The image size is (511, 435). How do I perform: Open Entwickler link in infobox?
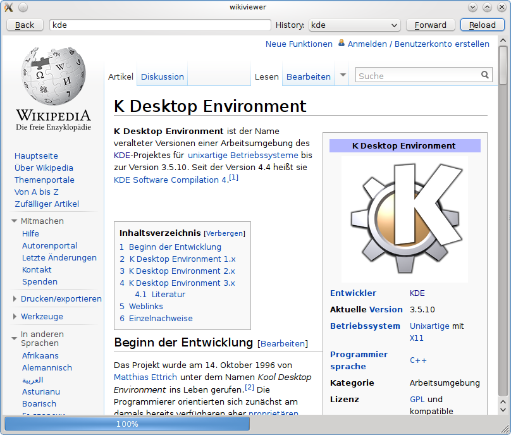point(354,293)
